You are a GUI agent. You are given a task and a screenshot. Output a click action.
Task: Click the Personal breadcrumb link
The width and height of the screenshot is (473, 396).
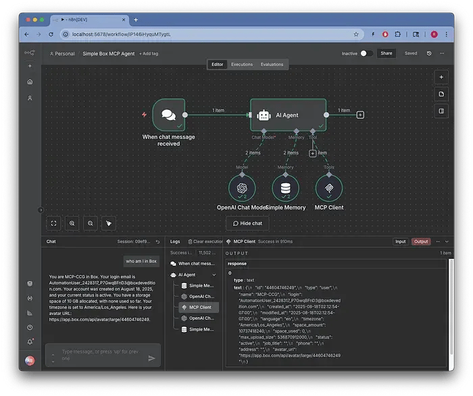[x=62, y=53]
